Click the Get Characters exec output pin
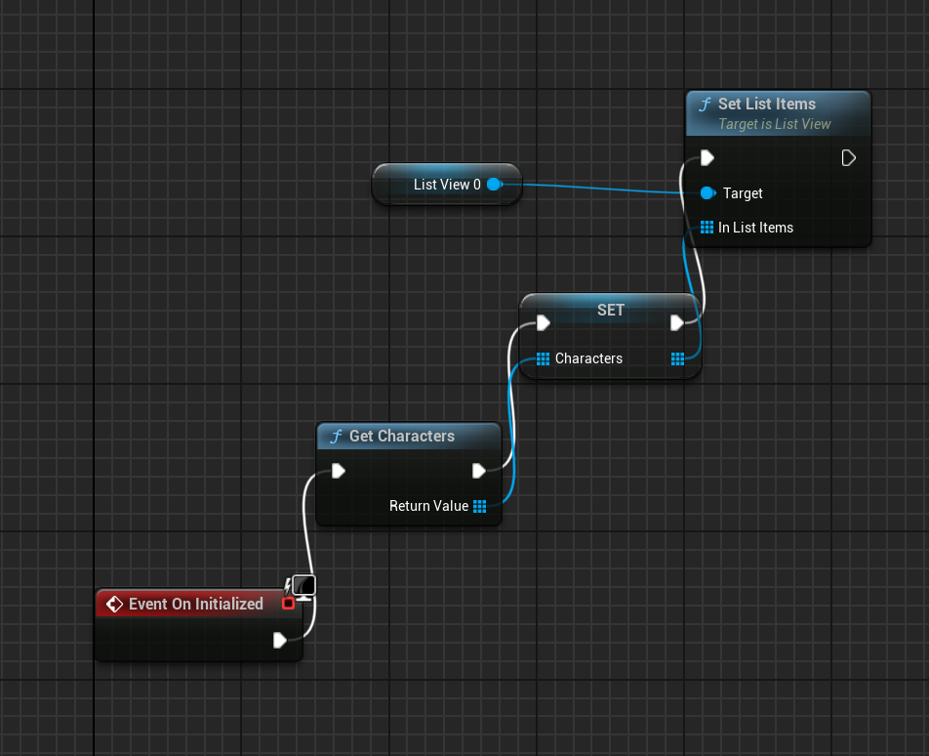 click(479, 471)
